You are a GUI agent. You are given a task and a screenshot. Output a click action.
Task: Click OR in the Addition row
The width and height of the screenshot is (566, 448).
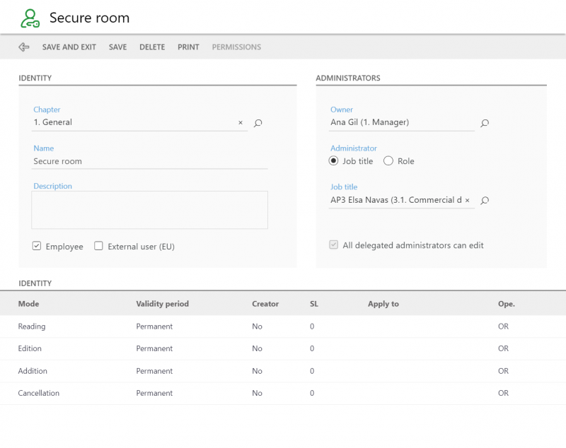click(503, 371)
